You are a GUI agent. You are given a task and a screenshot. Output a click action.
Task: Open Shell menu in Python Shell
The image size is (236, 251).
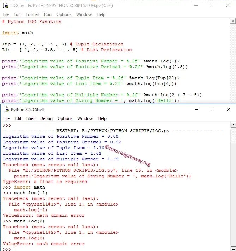coord(31,118)
